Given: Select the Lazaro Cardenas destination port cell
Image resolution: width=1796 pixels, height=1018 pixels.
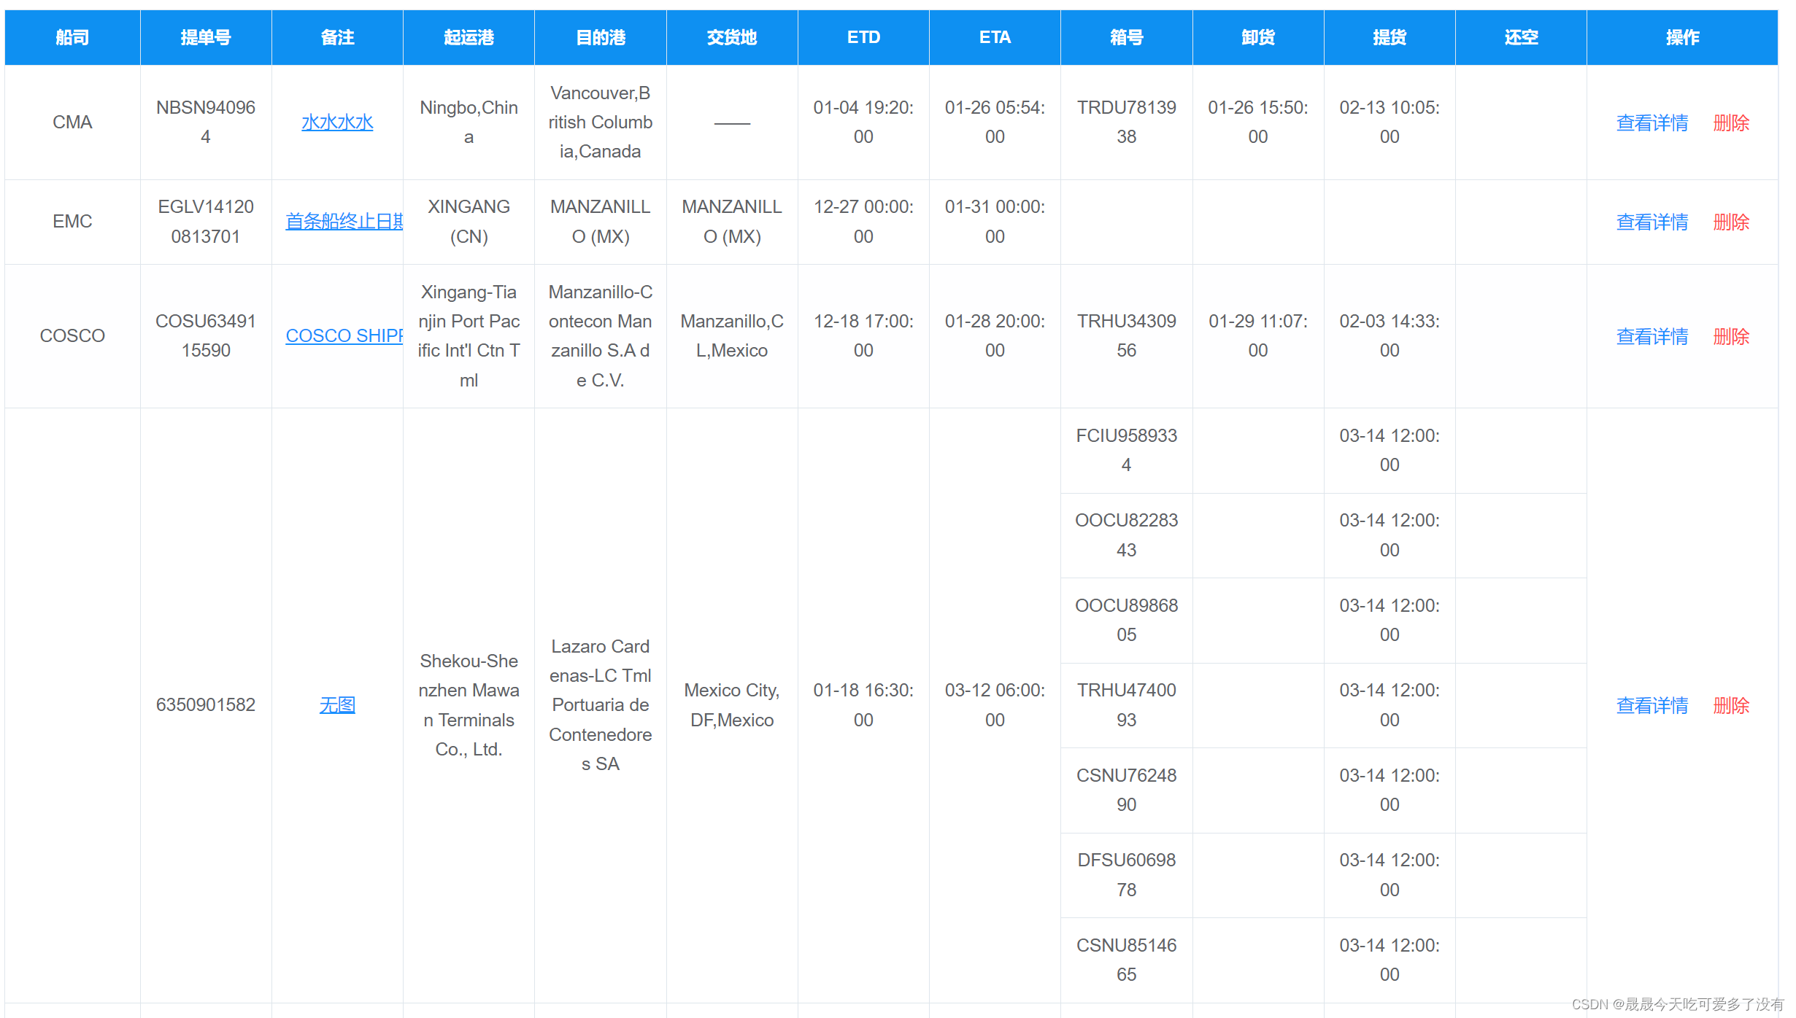Looking at the screenshot, I should 601,704.
